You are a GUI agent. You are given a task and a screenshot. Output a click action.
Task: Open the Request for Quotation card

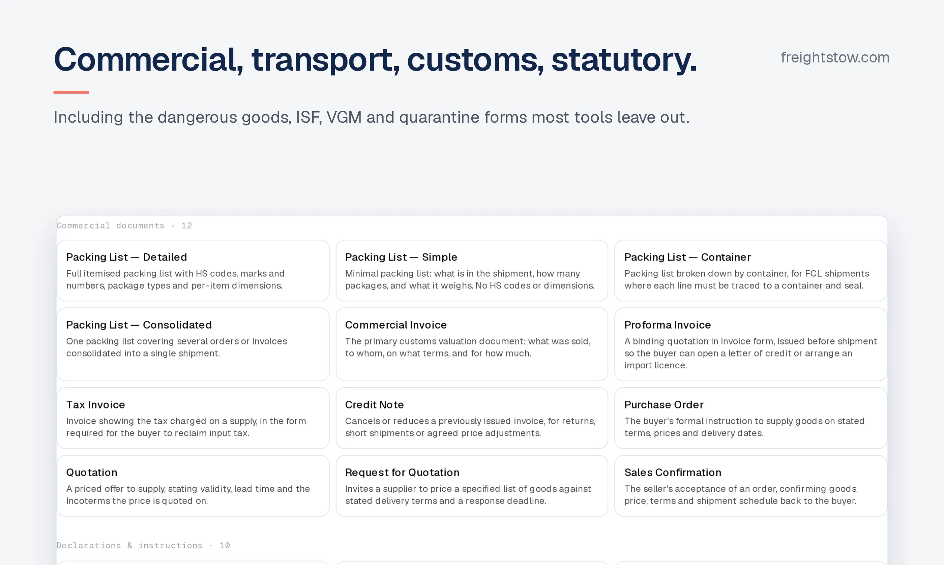pyautogui.click(x=472, y=486)
